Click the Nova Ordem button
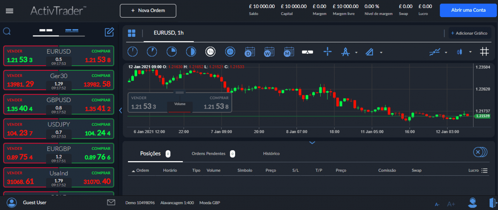Image resolution: width=498 pixels, height=210 pixels. pos(148,11)
